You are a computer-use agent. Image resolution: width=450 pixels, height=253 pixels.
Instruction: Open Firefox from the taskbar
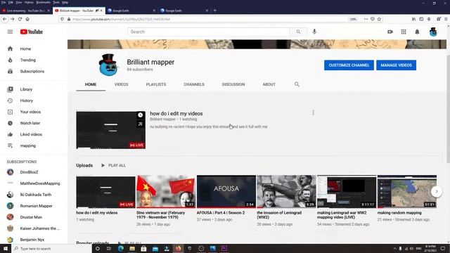click(x=178, y=248)
